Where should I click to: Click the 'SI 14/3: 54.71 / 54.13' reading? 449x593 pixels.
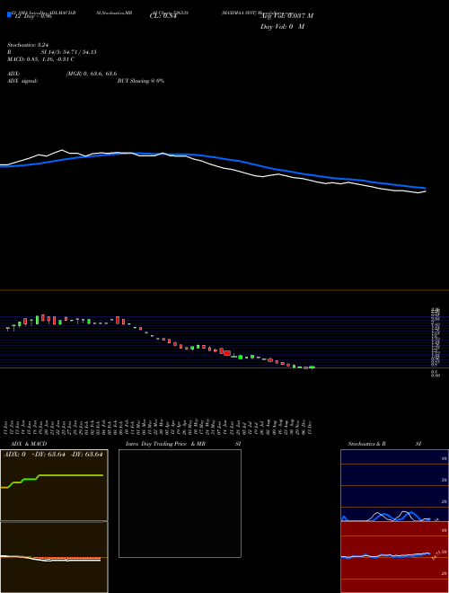click(69, 52)
